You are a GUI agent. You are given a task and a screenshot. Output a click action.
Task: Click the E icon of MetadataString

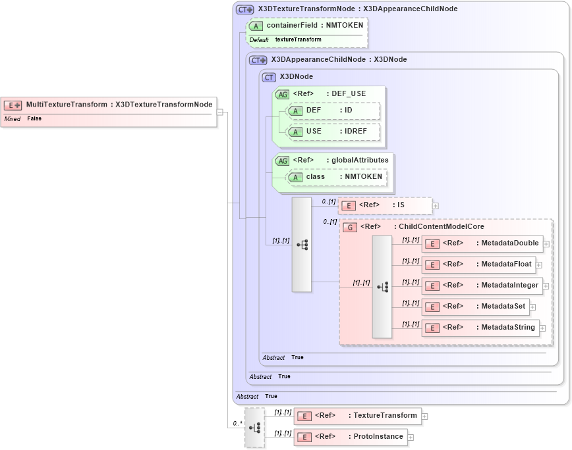[x=432, y=328]
